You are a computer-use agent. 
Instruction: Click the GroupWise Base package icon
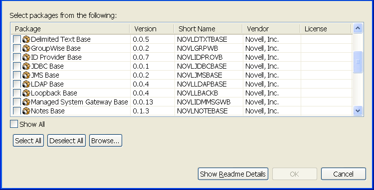[x=26, y=48]
